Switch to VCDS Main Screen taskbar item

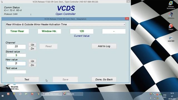coord(52,94)
